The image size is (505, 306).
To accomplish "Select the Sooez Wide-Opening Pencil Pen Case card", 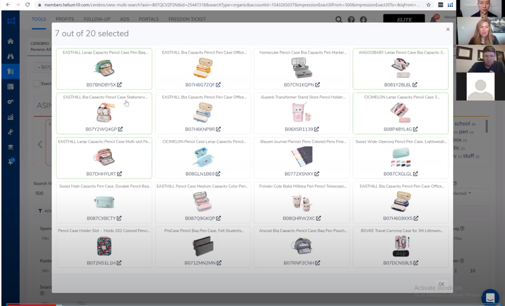I will pyautogui.click(x=401, y=158).
